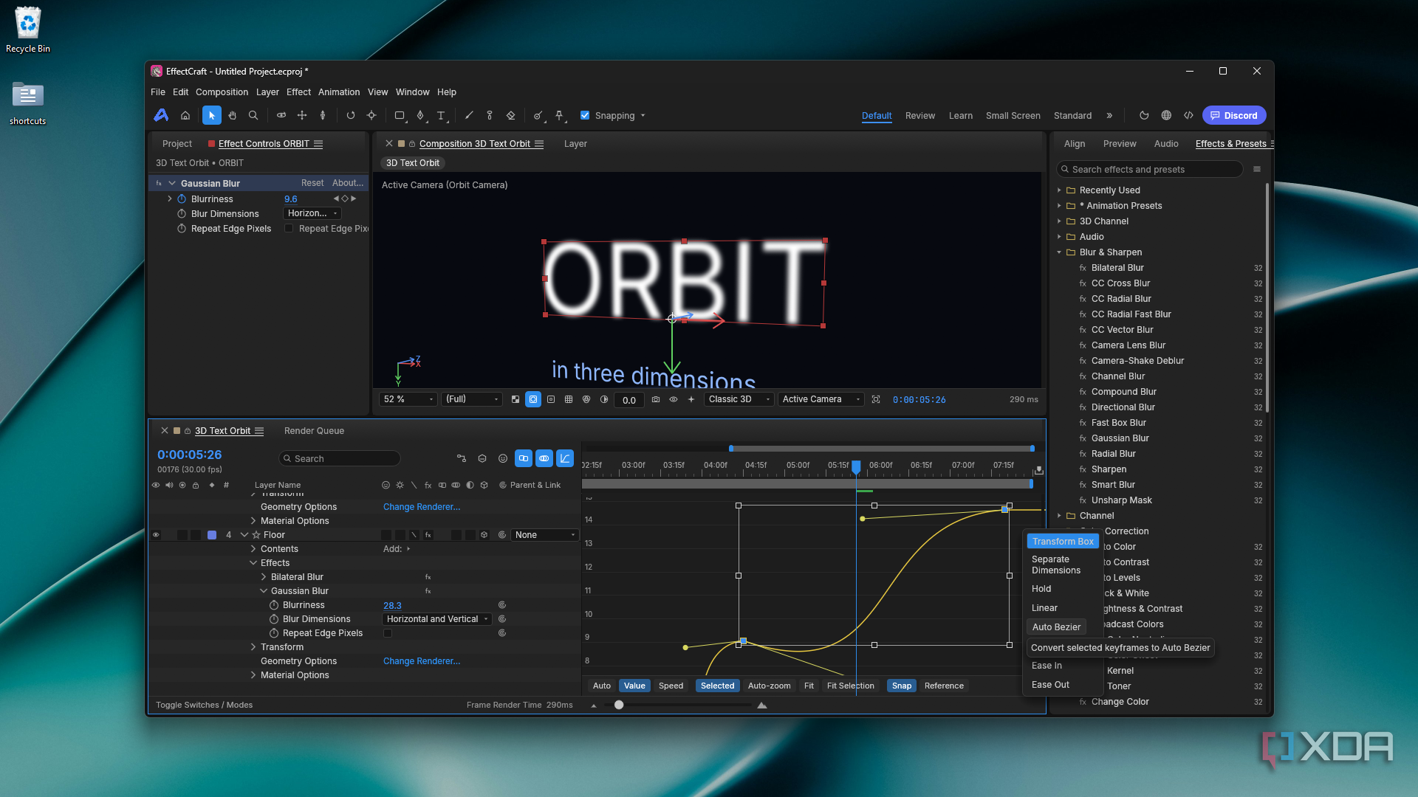Toggle the viewer grid overlay icon
This screenshot has width=1418, height=797.
[569, 399]
